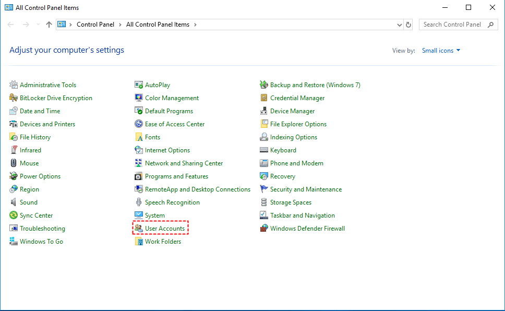Screen dimensions: 505x311
Task: Expand the chevron after All Control Panel Items
Action: pyautogui.click(x=195, y=25)
